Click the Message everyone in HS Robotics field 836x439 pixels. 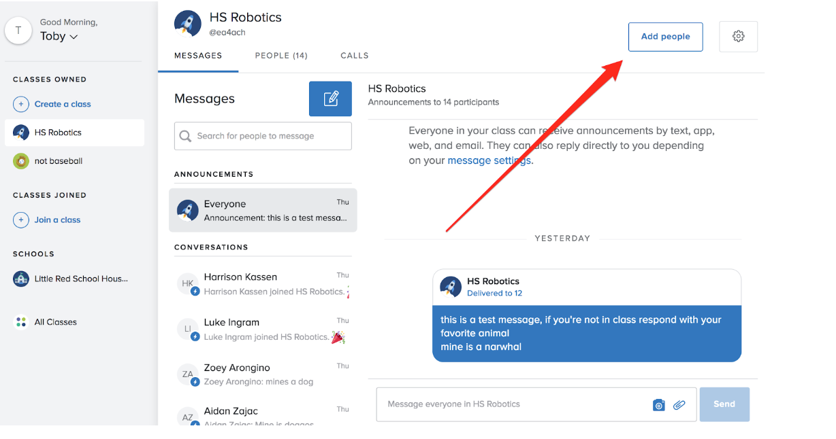pos(511,404)
